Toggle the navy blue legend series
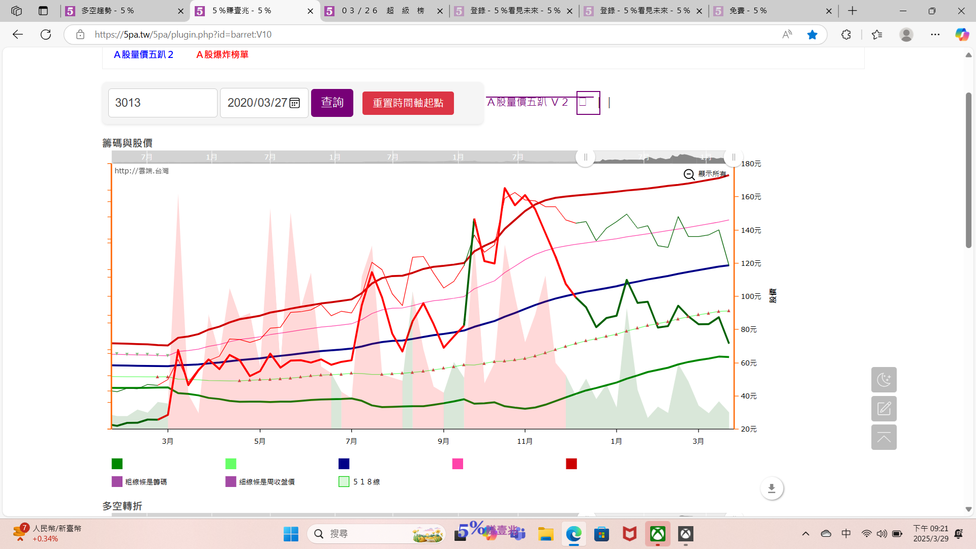The width and height of the screenshot is (976, 549). tap(344, 464)
